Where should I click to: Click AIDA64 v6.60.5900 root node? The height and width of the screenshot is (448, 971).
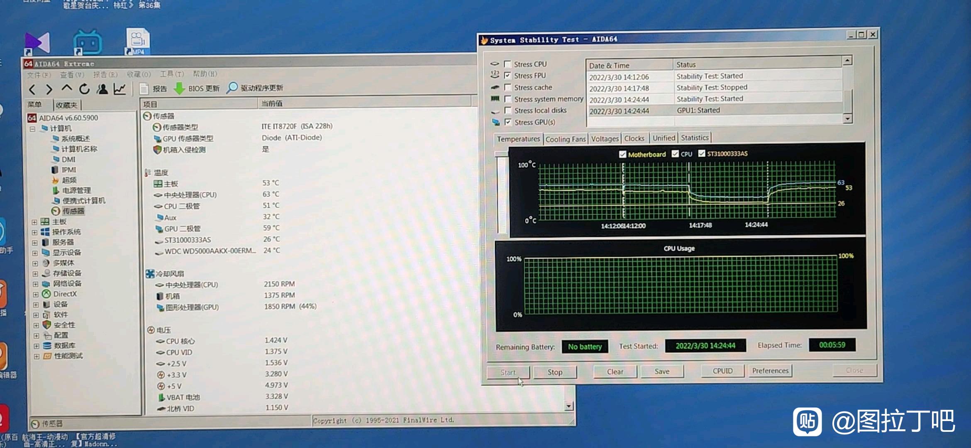(x=63, y=118)
